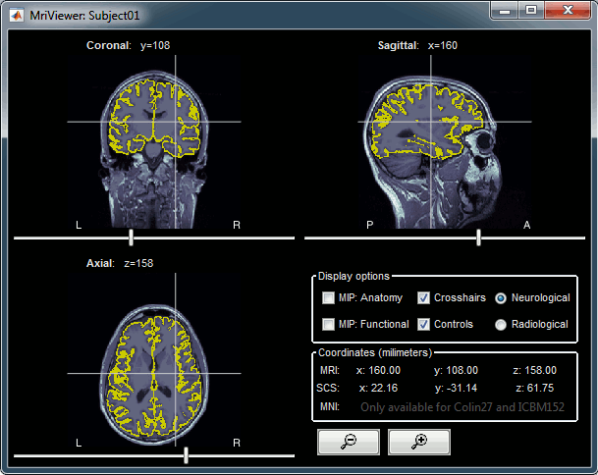
Task: Enable the MIP: Anatomy checkbox
Action: (x=329, y=297)
